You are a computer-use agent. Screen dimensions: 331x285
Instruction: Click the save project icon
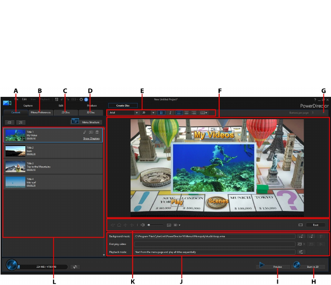coord(57,99)
